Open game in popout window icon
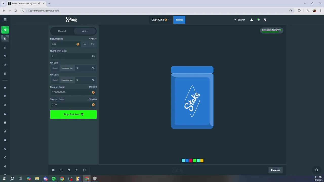Image resolution: width=324 pixels, height=182 pixels. [x=84, y=170]
